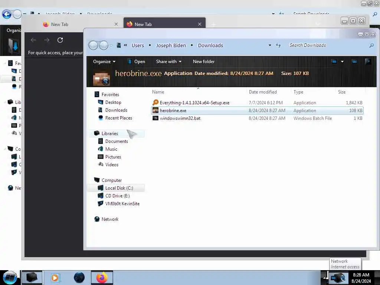Click the search magnifier icon
380x285 pixels.
coord(371,45)
